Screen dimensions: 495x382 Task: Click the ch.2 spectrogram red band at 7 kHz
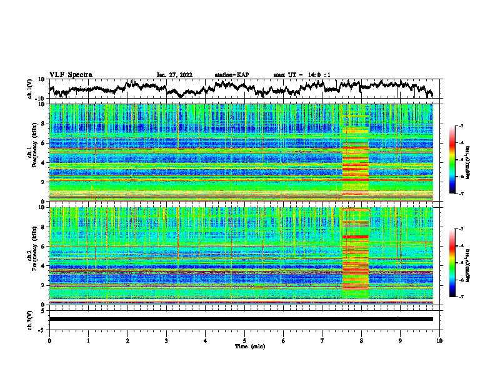pos(356,237)
